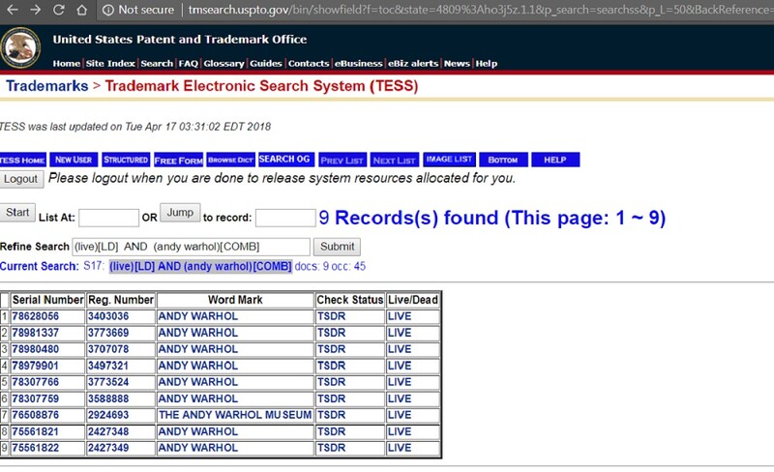The image size is (774, 472).
Task: Open the Contacts nav link
Action: 309,63
